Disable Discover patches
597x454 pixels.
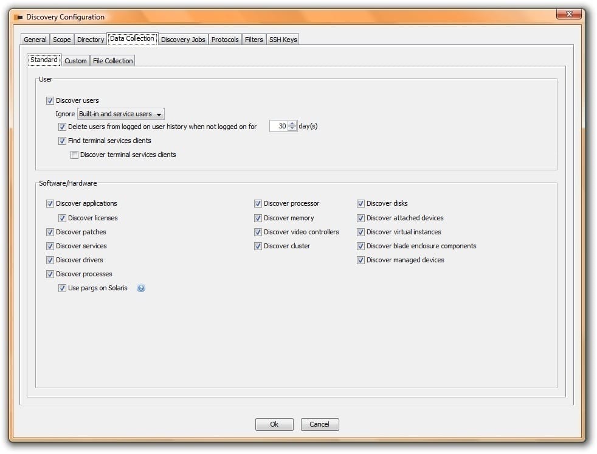[50, 232]
